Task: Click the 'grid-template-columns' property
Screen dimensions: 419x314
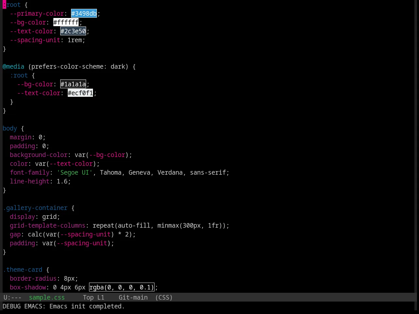Action: tap(47, 225)
